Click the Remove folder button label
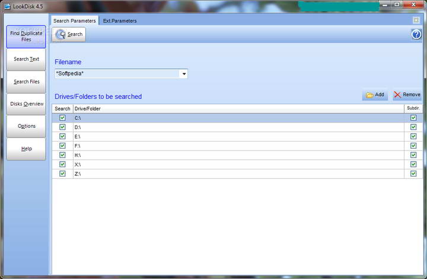The image size is (427, 279). point(412,95)
